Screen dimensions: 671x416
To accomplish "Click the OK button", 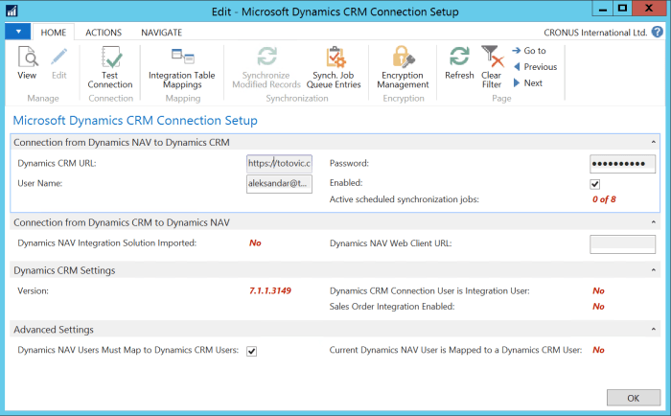I will pos(633,397).
